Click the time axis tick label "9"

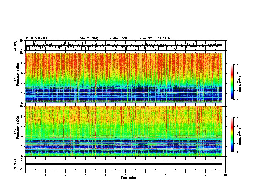tap(205, 175)
